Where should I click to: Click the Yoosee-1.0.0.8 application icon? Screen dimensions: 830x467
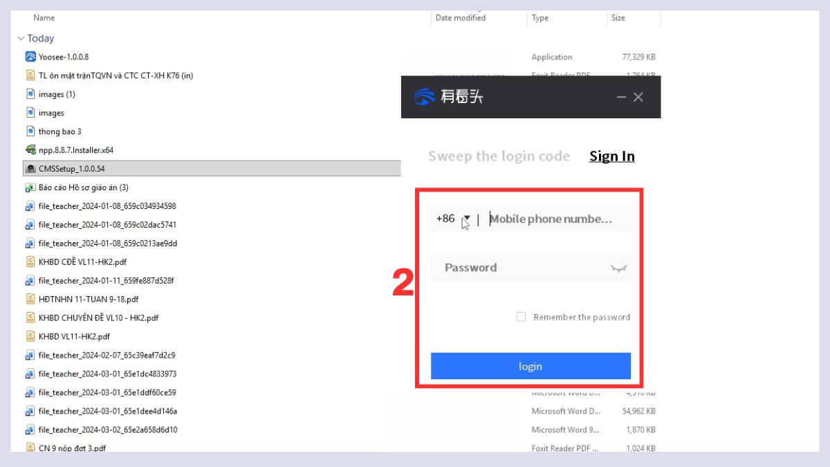point(30,57)
